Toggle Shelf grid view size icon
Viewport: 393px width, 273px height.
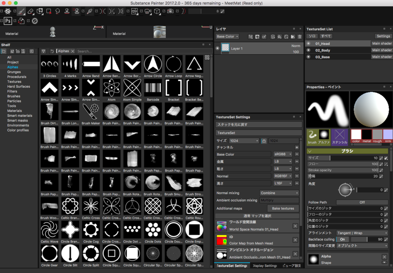tap(207, 57)
